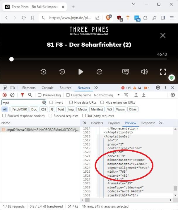Check Blocked response cookies
This screenshot has width=178, height=210.
click(4, 116)
